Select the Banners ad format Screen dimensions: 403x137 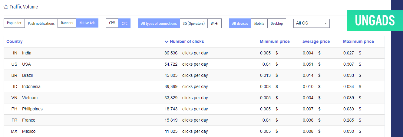click(67, 23)
